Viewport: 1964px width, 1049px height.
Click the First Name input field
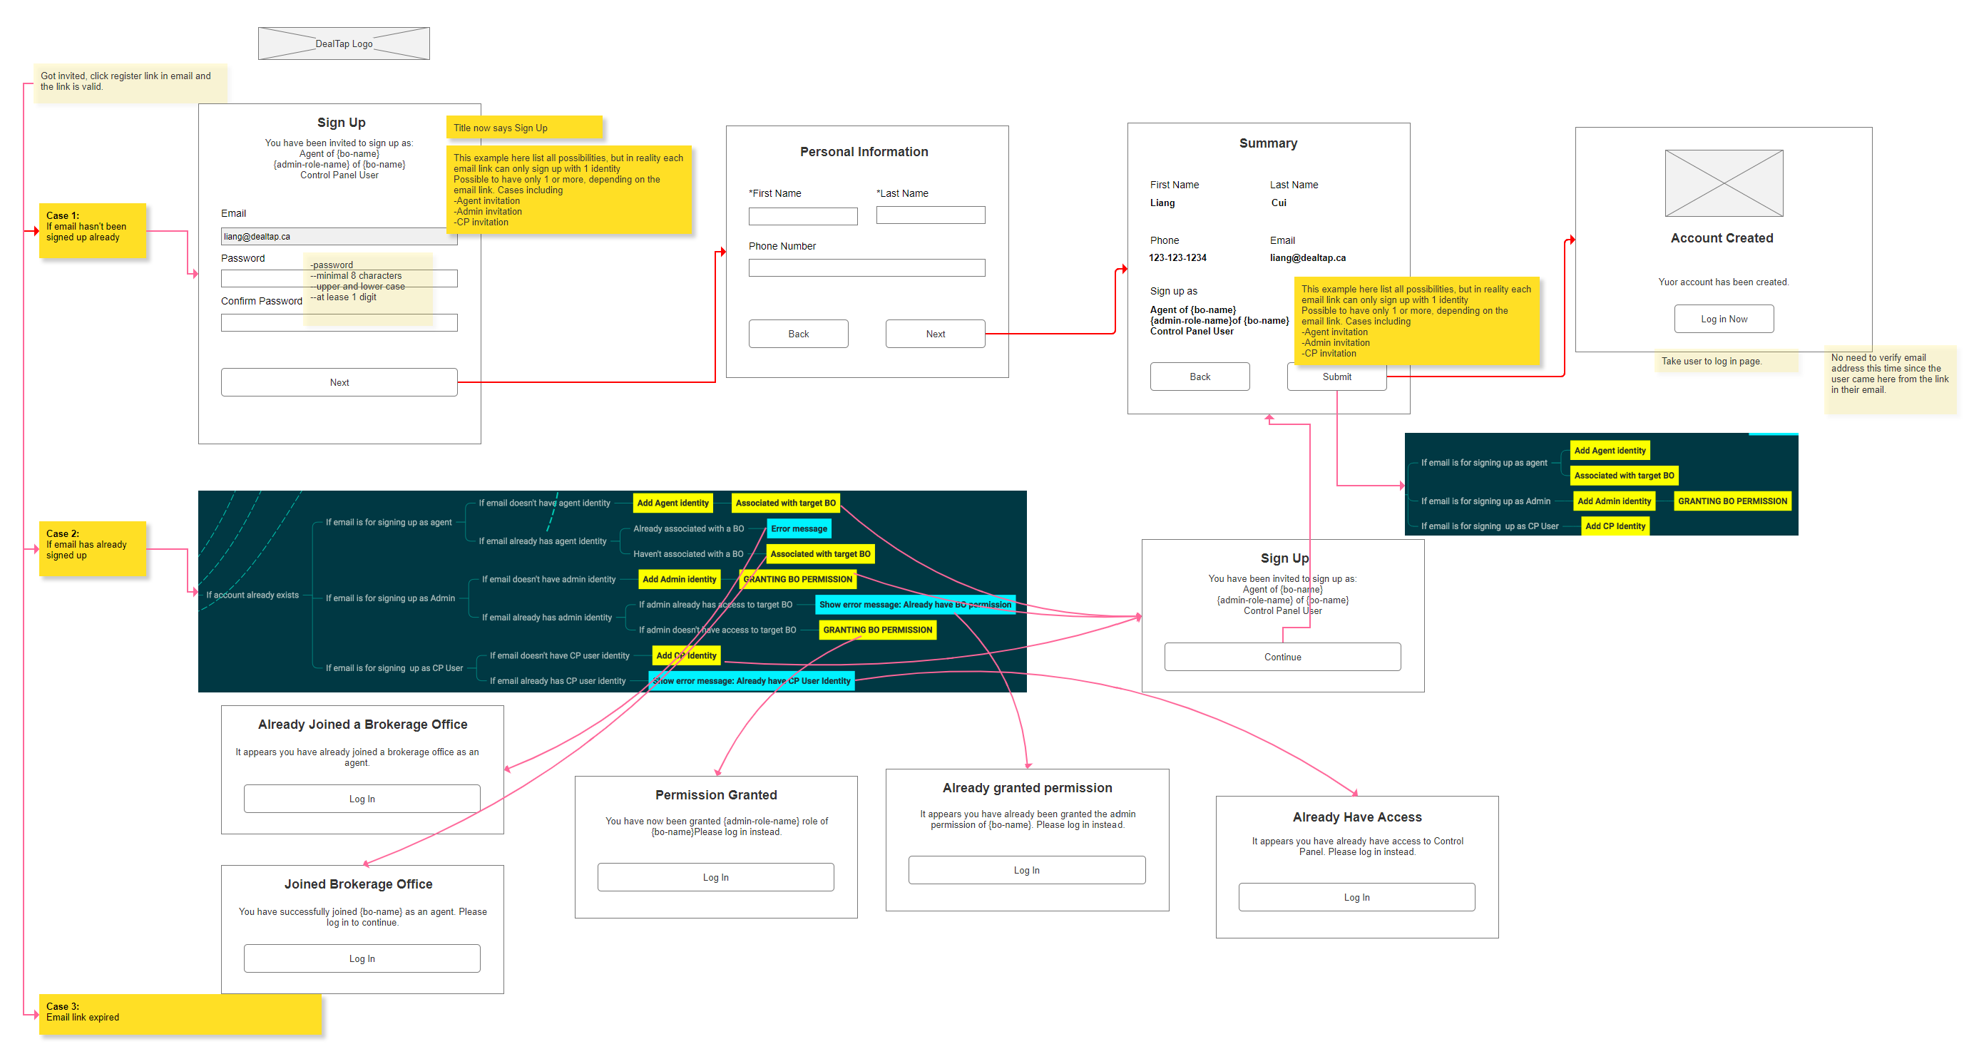(803, 217)
